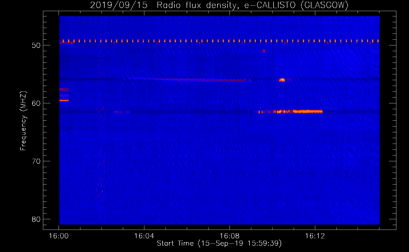The image size is (409, 252).
Task: Click the isolated red dot near 51 MHz
Action: 264,51
